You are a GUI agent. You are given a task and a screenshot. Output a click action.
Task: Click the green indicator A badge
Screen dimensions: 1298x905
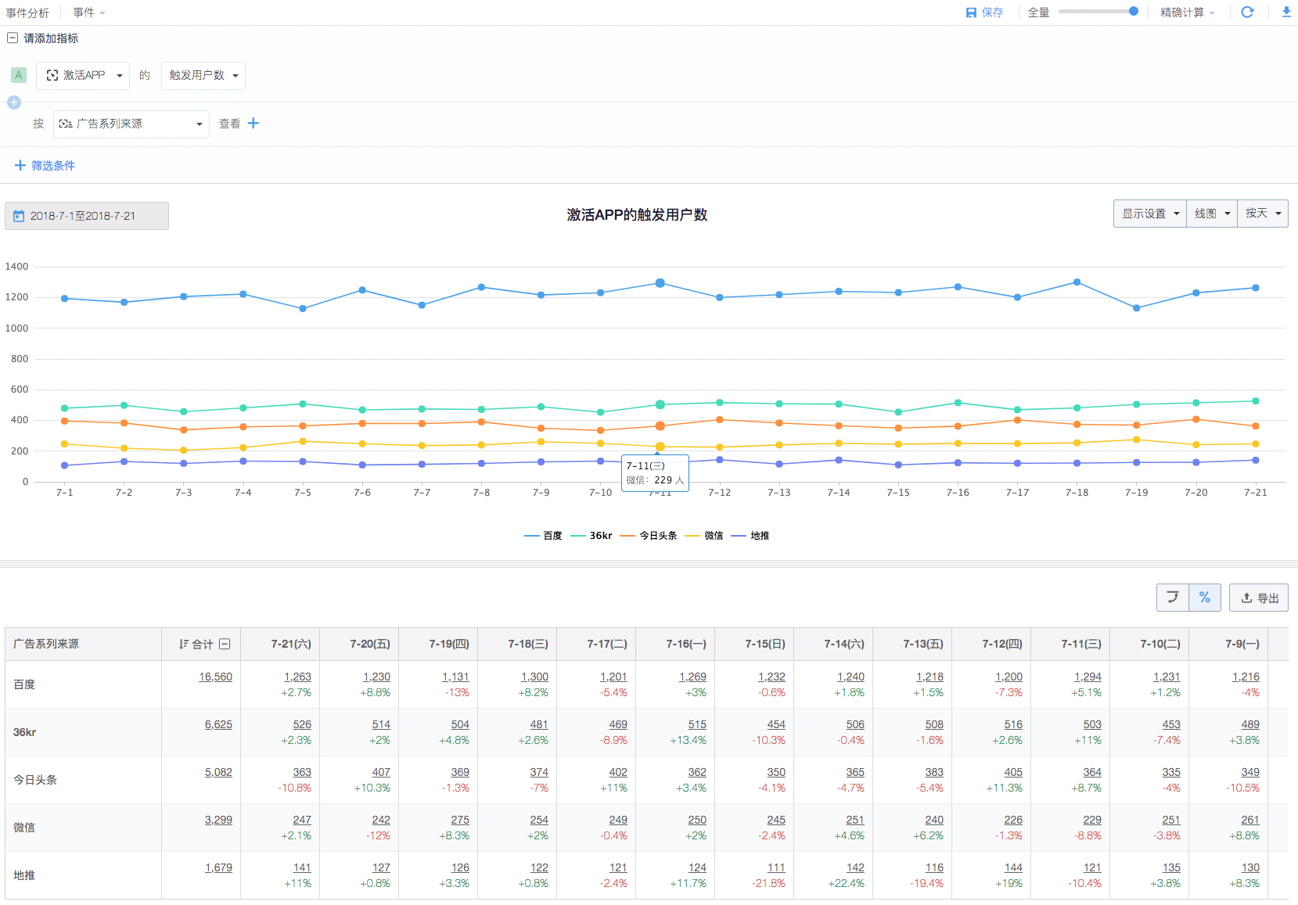coord(19,75)
